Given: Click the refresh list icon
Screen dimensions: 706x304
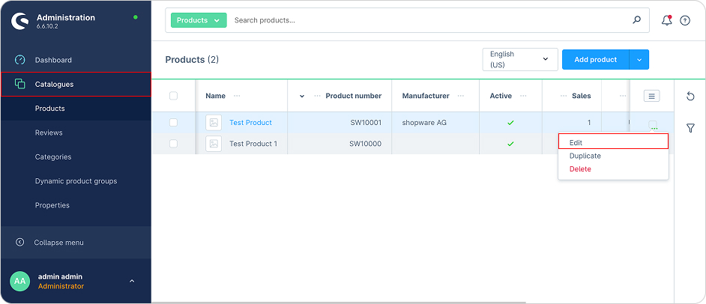Looking at the screenshot, I should point(690,97).
